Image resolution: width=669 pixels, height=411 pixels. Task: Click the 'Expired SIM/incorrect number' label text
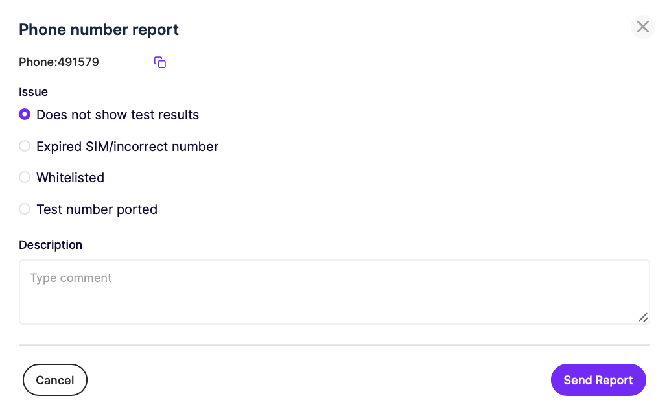coord(127,147)
